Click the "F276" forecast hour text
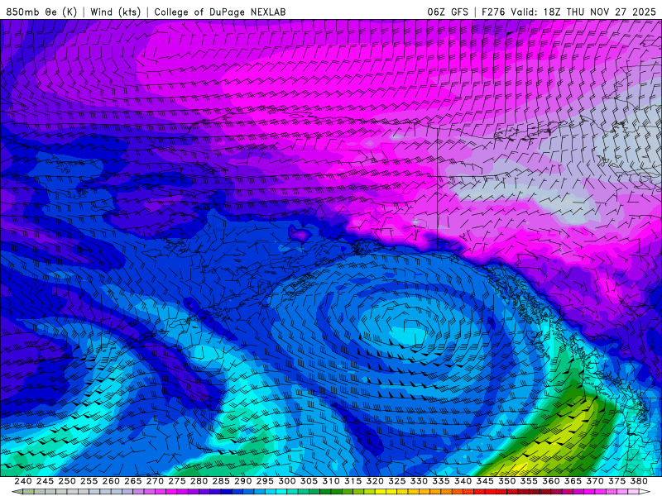Viewport: 662px width, 496px height. click(493, 12)
